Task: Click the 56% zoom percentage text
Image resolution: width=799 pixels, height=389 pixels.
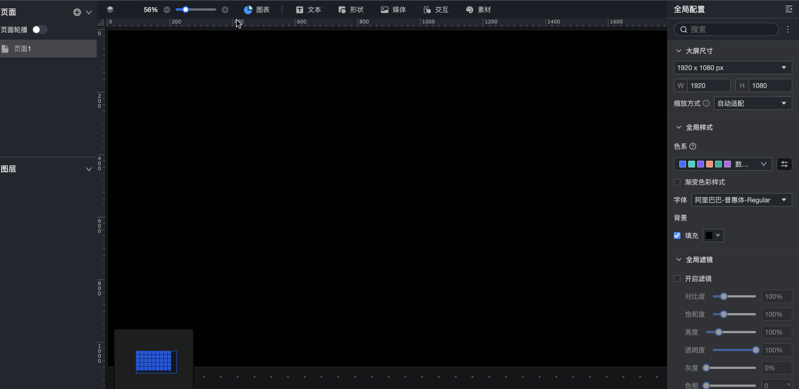Action: (x=150, y=9)
